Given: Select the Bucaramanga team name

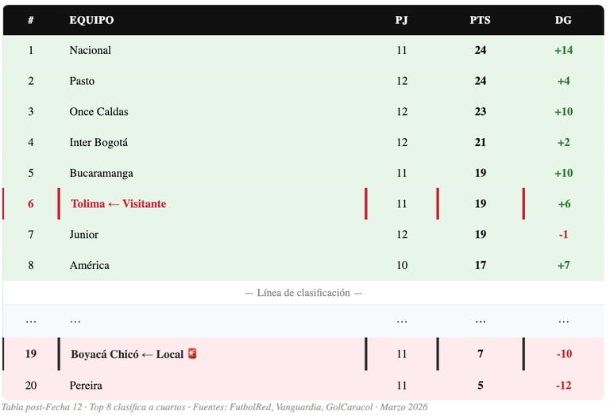Looking at the screenshot, I should [101, 173].
